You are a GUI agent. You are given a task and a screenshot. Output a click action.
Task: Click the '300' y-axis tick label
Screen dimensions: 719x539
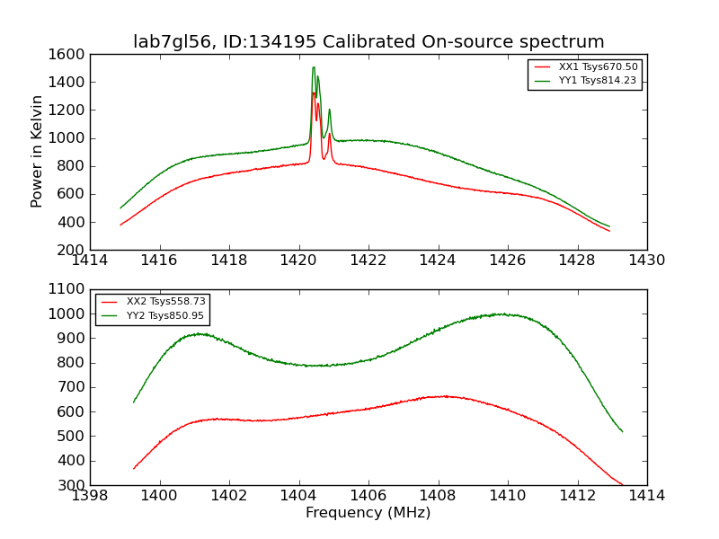click(x=71, y=485)
